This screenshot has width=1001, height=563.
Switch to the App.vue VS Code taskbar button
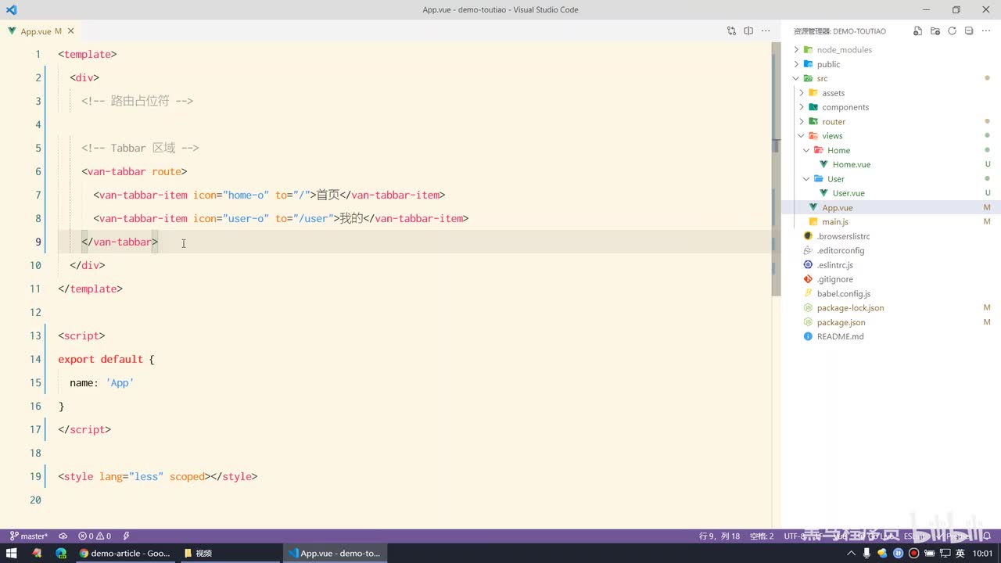(334, 553)
